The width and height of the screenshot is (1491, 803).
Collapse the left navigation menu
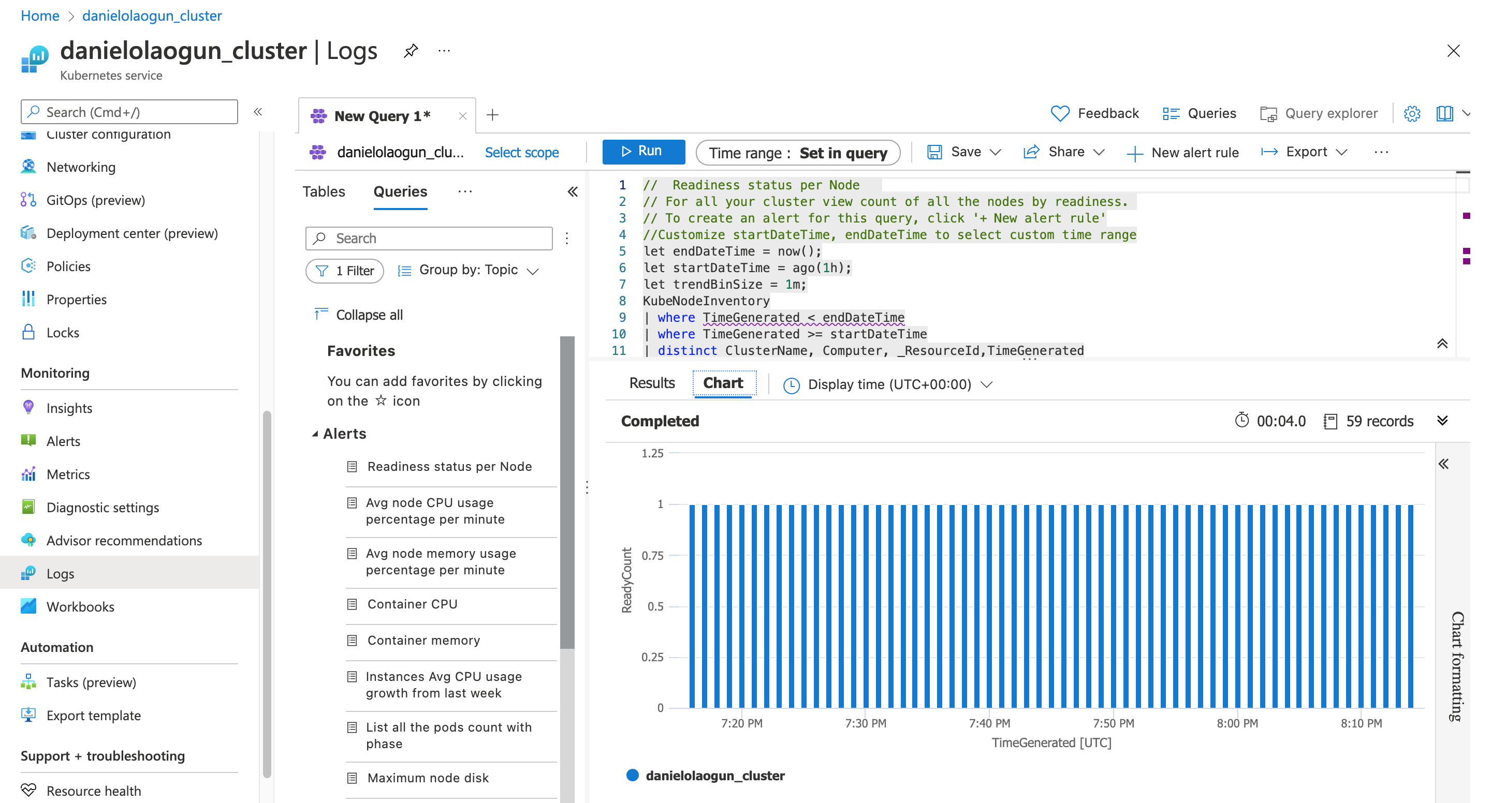(258, 112)
